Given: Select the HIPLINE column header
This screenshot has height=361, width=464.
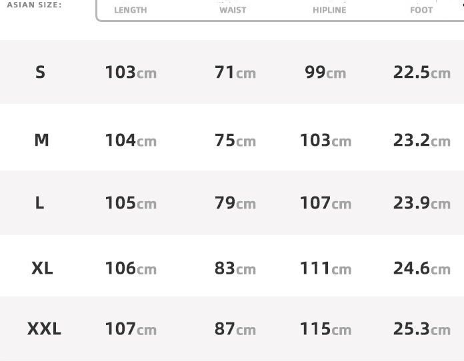Looking at the screenshot, I should (329, 10).
